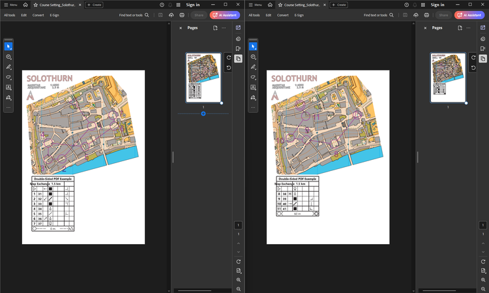Upload file to cloud in left window
The height and width of the screenshot is (293, 489).
[171, 15]
